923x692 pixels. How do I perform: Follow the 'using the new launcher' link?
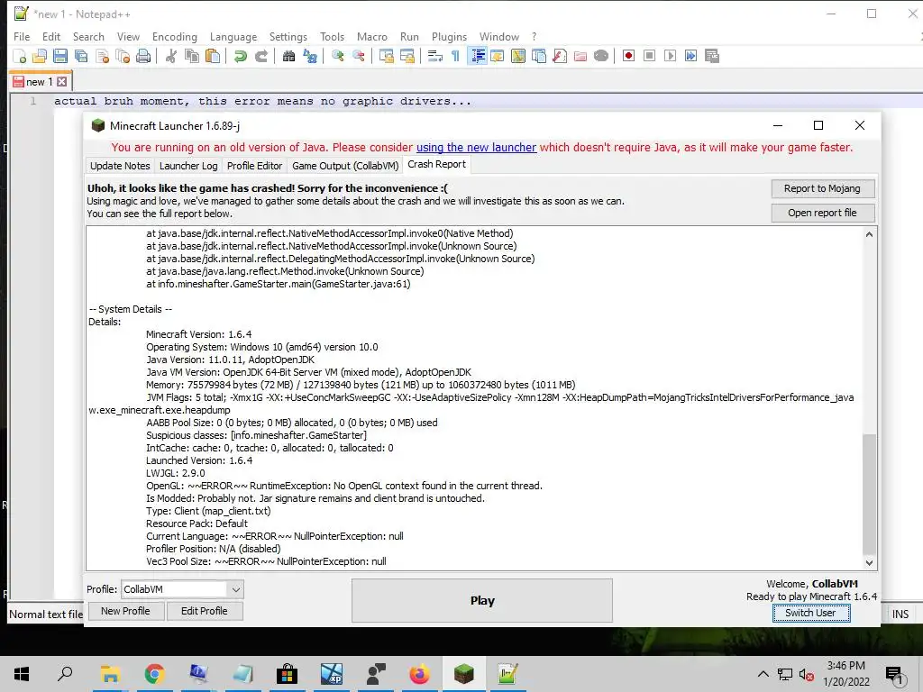pos(476,147)
